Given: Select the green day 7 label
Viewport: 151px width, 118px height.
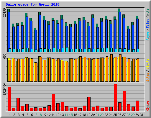Looking at the screenshot, I should [36, 115].
